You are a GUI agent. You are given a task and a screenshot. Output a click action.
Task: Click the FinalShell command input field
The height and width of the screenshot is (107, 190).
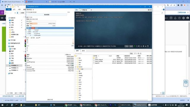tap(101, 46)
